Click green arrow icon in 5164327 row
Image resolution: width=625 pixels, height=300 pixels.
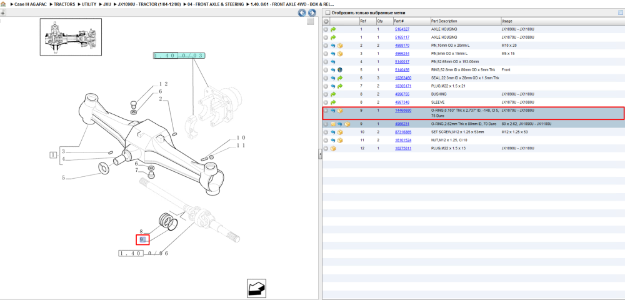(x=333, y=29)
